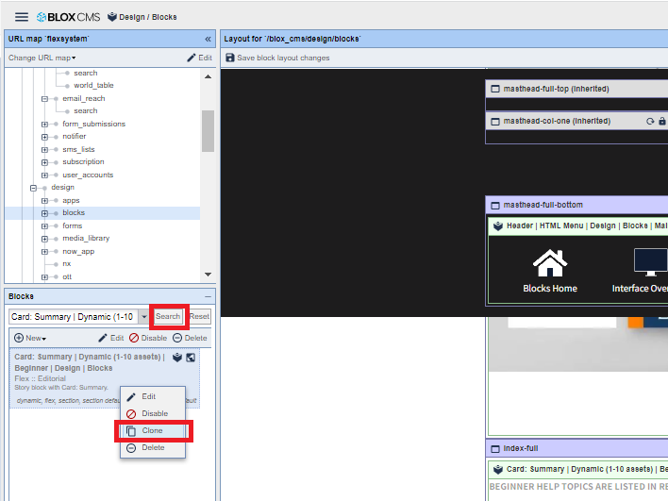Choose Clone from the context menu
The height and width of the screenshot is (501, 668).
[152, 430]
